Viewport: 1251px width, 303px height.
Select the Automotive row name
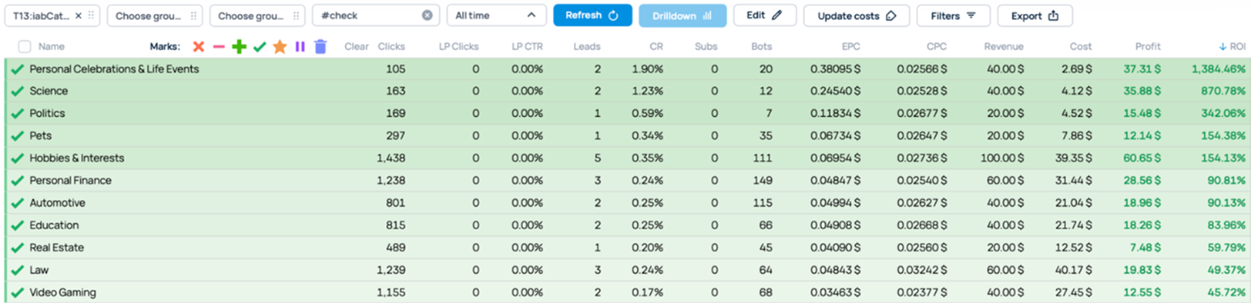pos(58,203)
